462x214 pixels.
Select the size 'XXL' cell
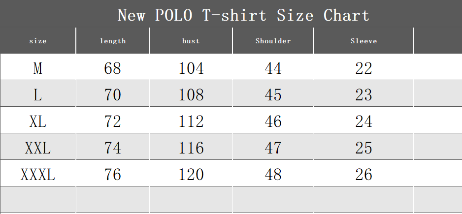38,148
